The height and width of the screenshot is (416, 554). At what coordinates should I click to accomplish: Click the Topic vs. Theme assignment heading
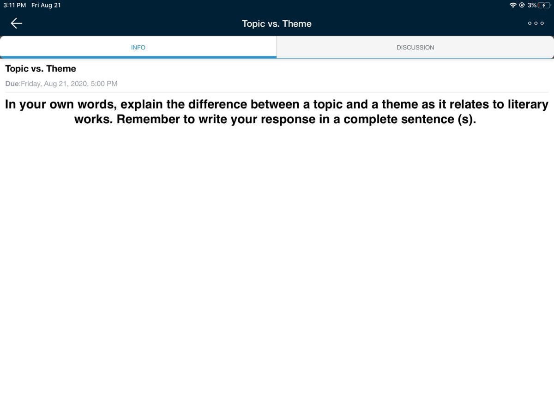(41, 69)
